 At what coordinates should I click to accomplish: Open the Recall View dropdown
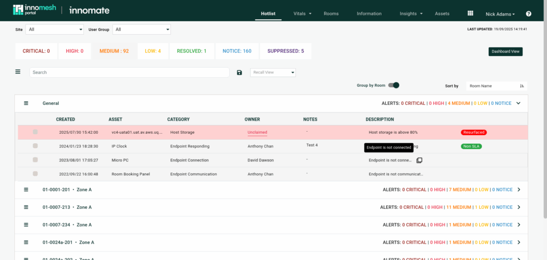click(x=273, y=72)
